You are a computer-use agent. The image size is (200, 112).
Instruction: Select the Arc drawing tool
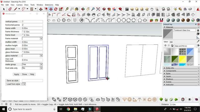point(23,9)
